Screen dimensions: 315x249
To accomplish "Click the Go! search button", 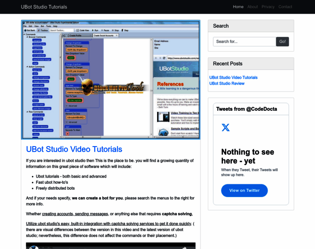I will 282,41.
